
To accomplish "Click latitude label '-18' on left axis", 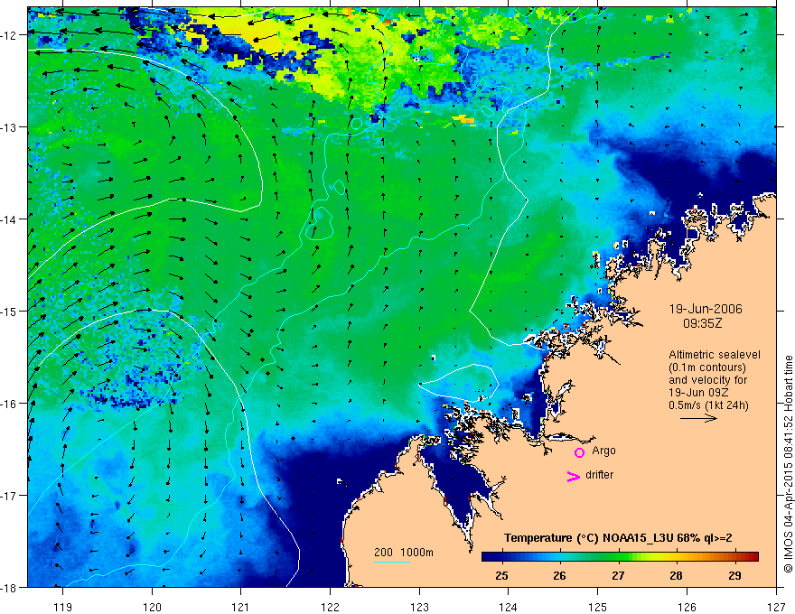I will click(10, 588).
